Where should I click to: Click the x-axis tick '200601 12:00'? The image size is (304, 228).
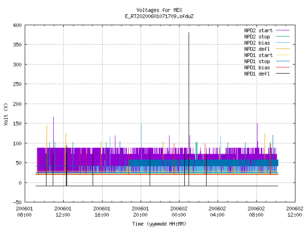tap(63, 212)
